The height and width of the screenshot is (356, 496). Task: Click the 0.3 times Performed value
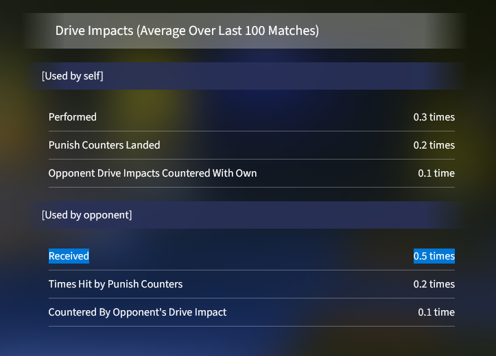tap(434, 117)
